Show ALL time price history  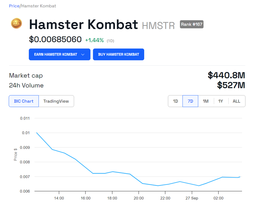236,101
